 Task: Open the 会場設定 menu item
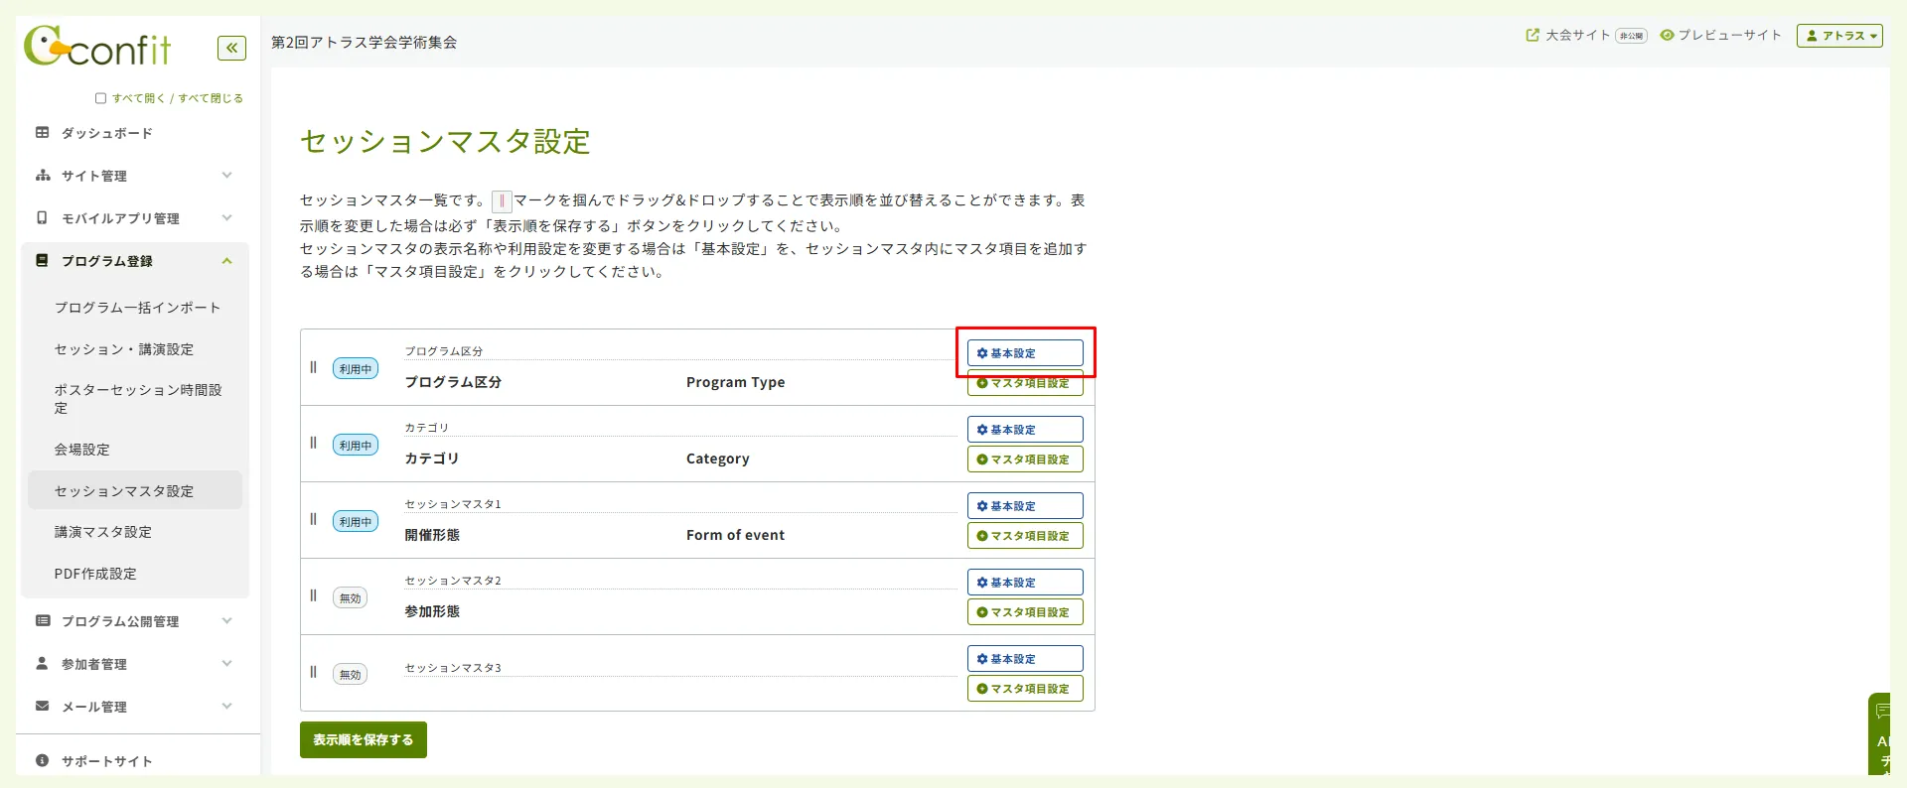[x=82, y=450]
